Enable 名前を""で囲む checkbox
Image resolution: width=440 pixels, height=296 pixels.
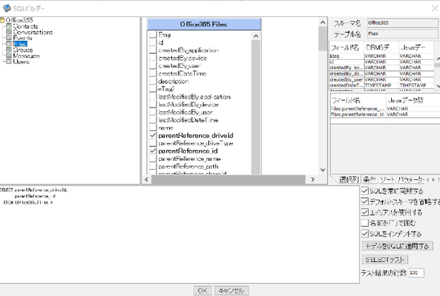(365, 223)
